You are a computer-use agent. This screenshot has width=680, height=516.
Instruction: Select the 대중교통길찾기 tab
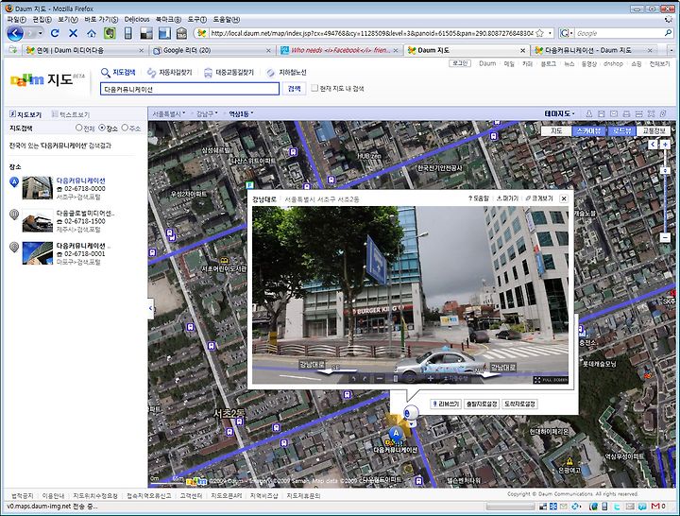(x=229, y=73)
